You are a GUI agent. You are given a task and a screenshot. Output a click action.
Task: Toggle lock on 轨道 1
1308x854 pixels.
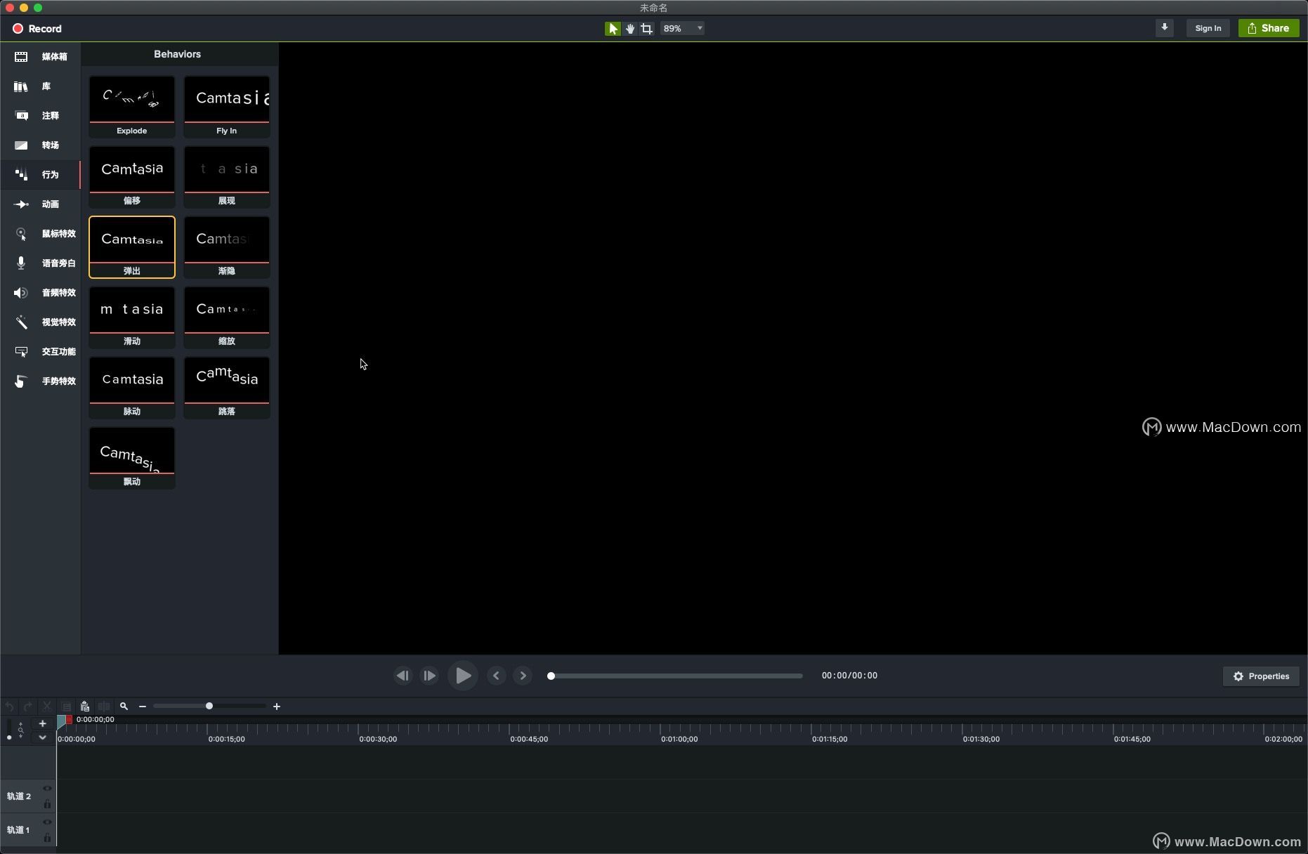click(47, 838)
